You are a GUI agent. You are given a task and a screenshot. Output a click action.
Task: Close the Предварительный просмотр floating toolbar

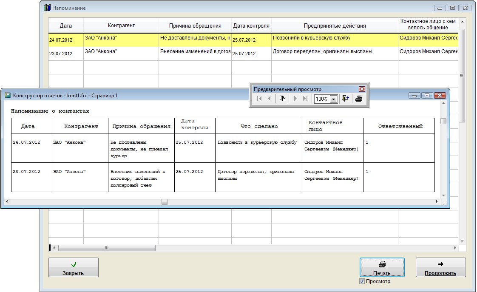[362, 89]
